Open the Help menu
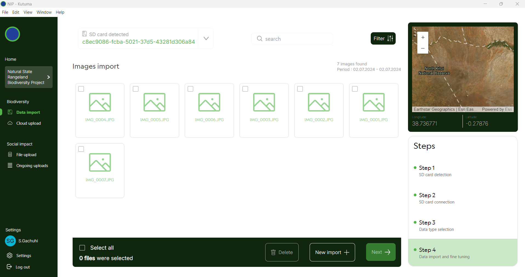The height and width of the screenshot is (277, 525). coord(60,12)
